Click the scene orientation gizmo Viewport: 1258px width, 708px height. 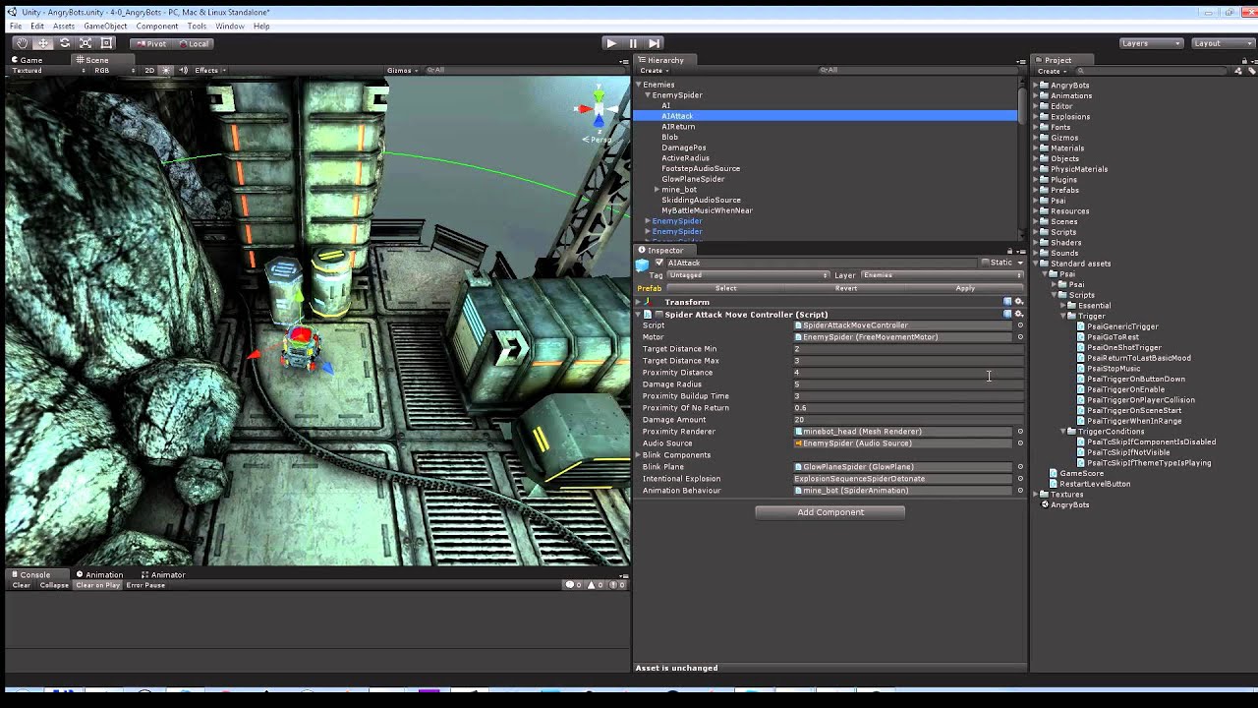(x=597, y=109)
